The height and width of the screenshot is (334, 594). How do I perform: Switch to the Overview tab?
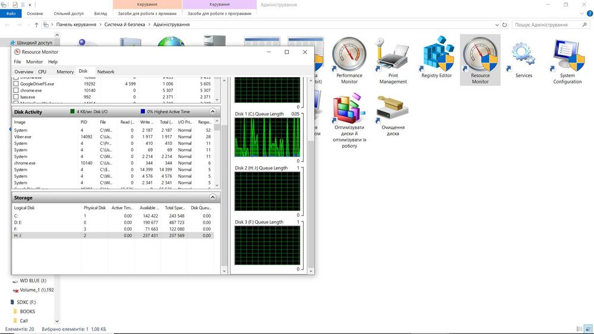coord(24,72)
